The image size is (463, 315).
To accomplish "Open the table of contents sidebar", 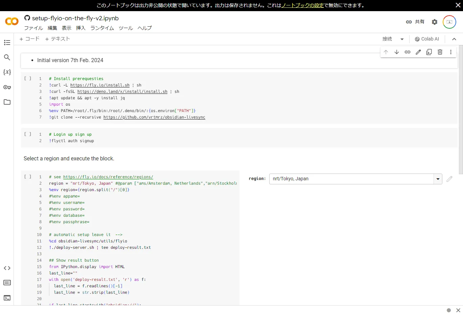I will pos(7,43).
